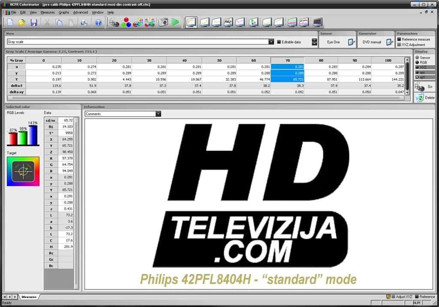Image resolution: width=439 pixels, height=307 pixels.
Task: Click the last dark monitor toolbar icon
Action: coord(318,22)
